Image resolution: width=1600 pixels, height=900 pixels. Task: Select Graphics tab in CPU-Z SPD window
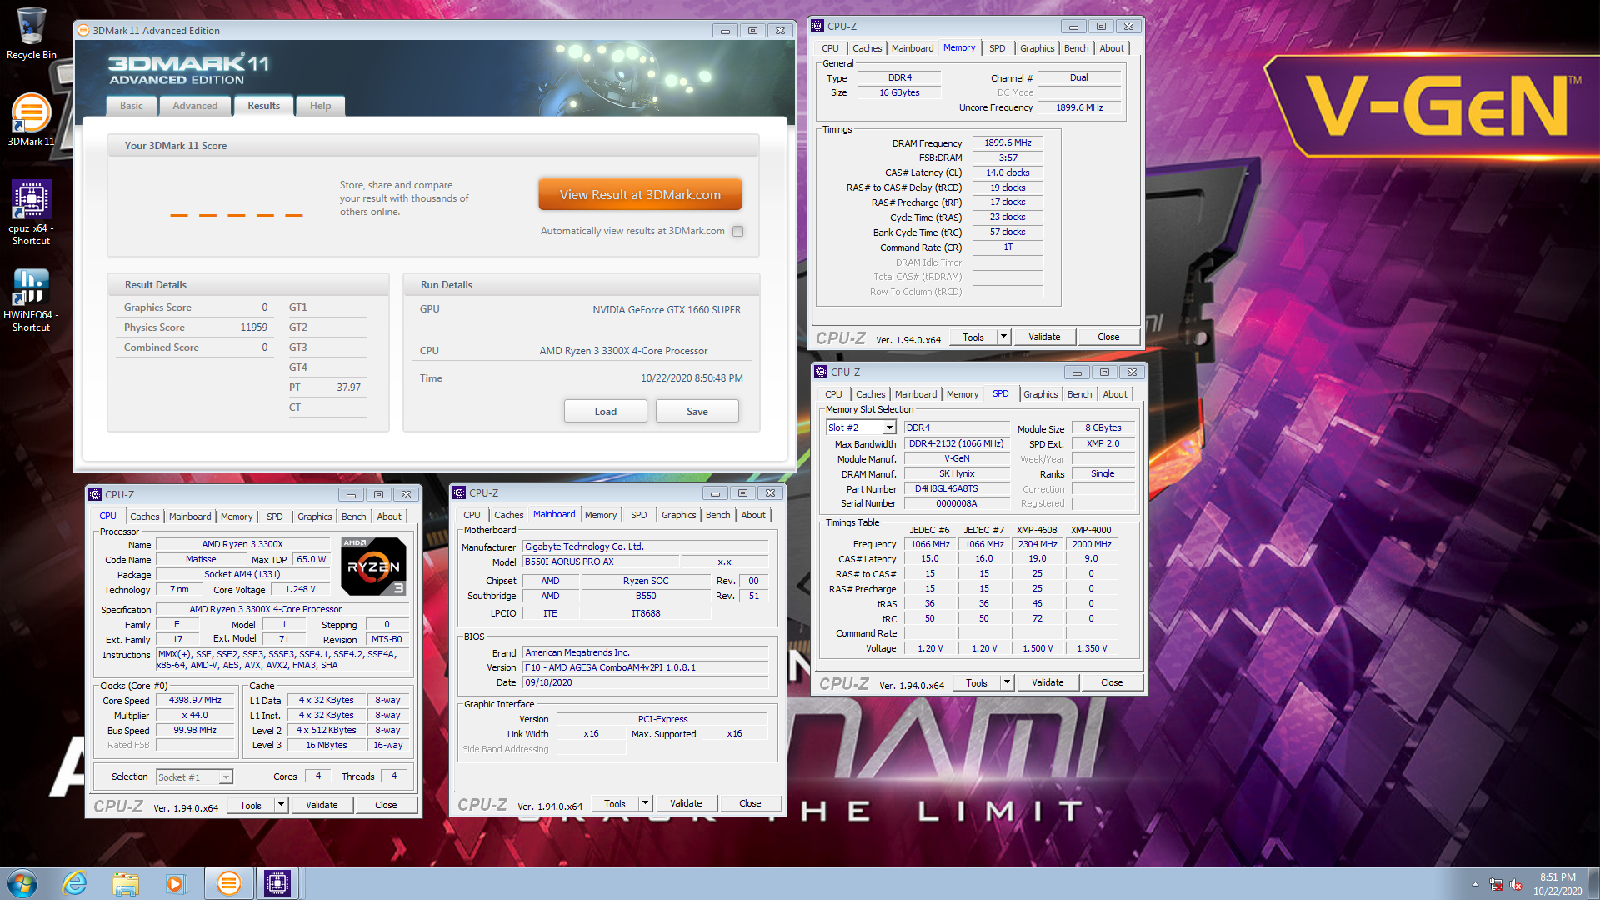(x=1040, y=394)
